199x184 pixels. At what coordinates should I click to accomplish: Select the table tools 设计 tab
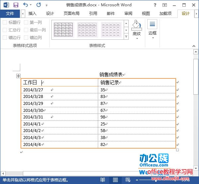pos(185,14)
